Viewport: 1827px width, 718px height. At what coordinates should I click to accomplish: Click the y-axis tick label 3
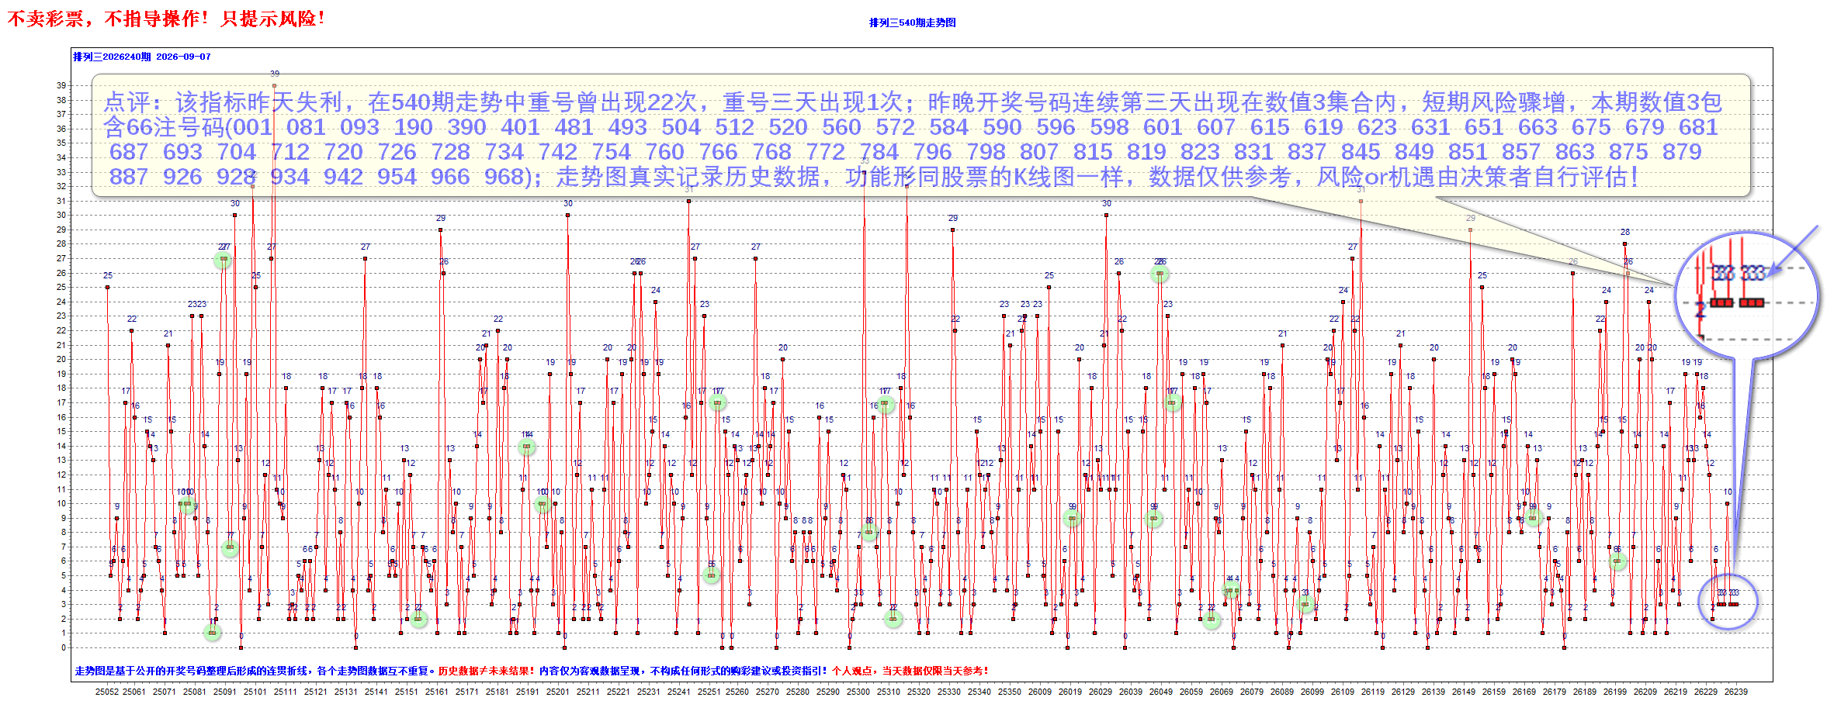click(x=64, y=604)
